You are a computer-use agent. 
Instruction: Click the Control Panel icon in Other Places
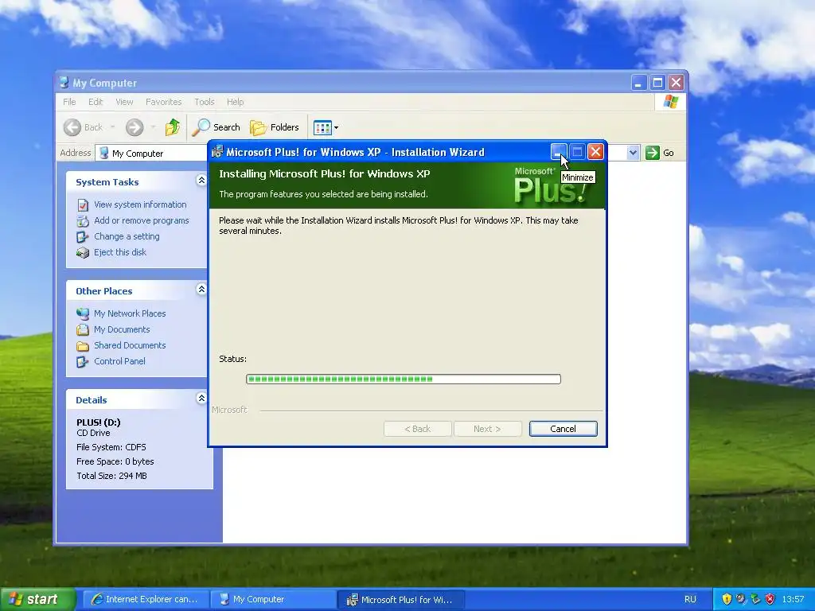coord(83,362)
